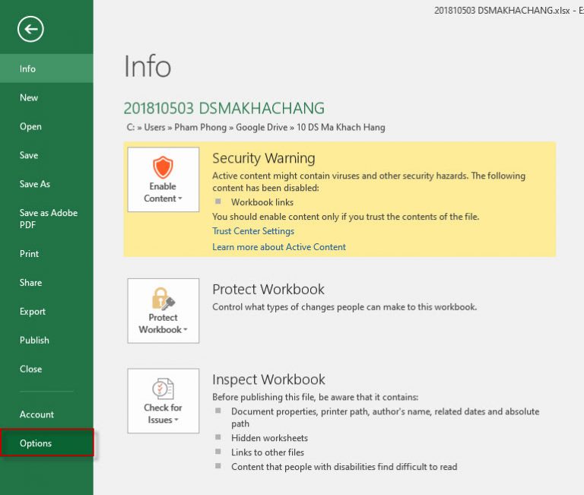Click the Enable Content shield icon
Image resolution: width=584 pixels, height=495 pixels.
163,167
